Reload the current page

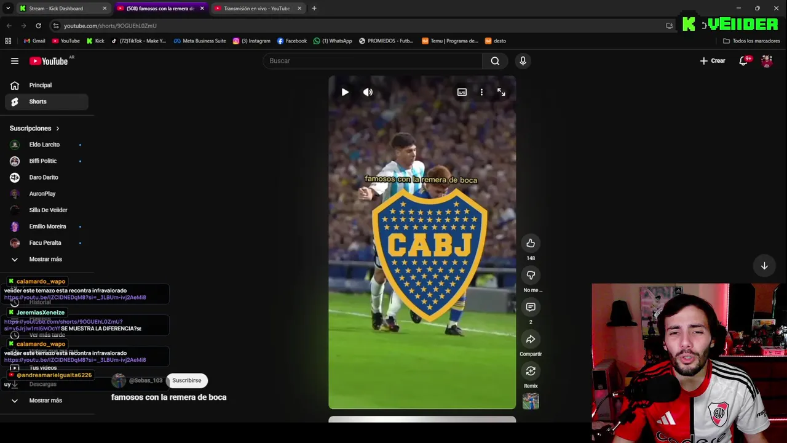pyautogui.click(x=38, y=26)
